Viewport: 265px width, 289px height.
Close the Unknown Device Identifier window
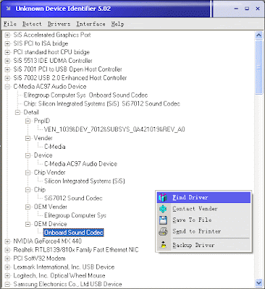pos(258,9)
